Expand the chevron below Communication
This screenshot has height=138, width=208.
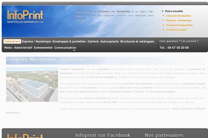(x=74, y=50)
